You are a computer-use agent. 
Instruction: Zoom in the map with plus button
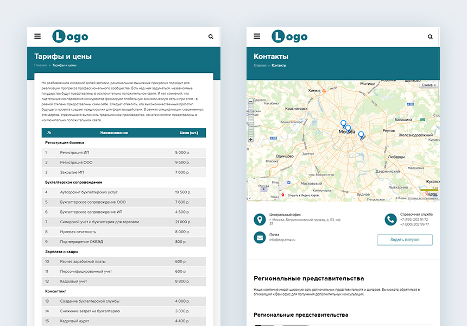click(250, 140)
